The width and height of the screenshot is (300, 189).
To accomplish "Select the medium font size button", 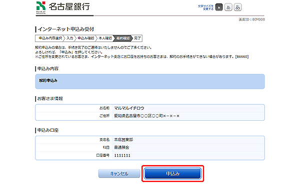I will 228,7.
